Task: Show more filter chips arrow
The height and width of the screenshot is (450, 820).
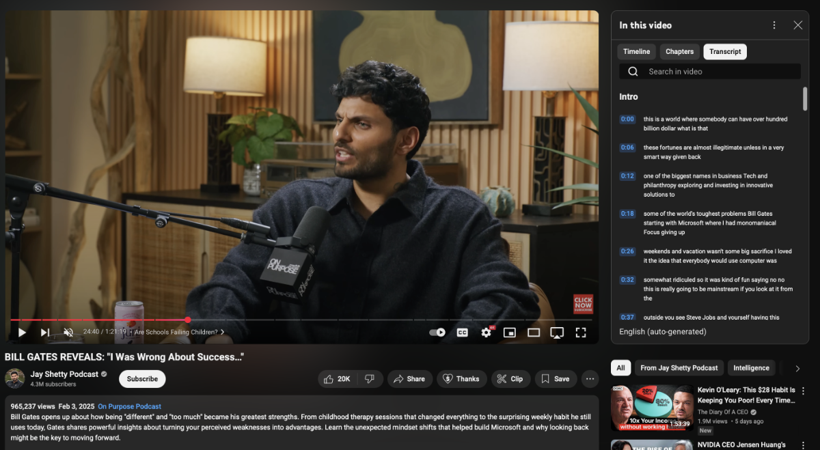Action: tap(797, 368)
